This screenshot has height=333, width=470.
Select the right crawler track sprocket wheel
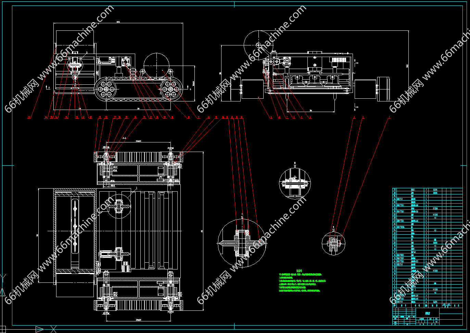click(170, 89)
